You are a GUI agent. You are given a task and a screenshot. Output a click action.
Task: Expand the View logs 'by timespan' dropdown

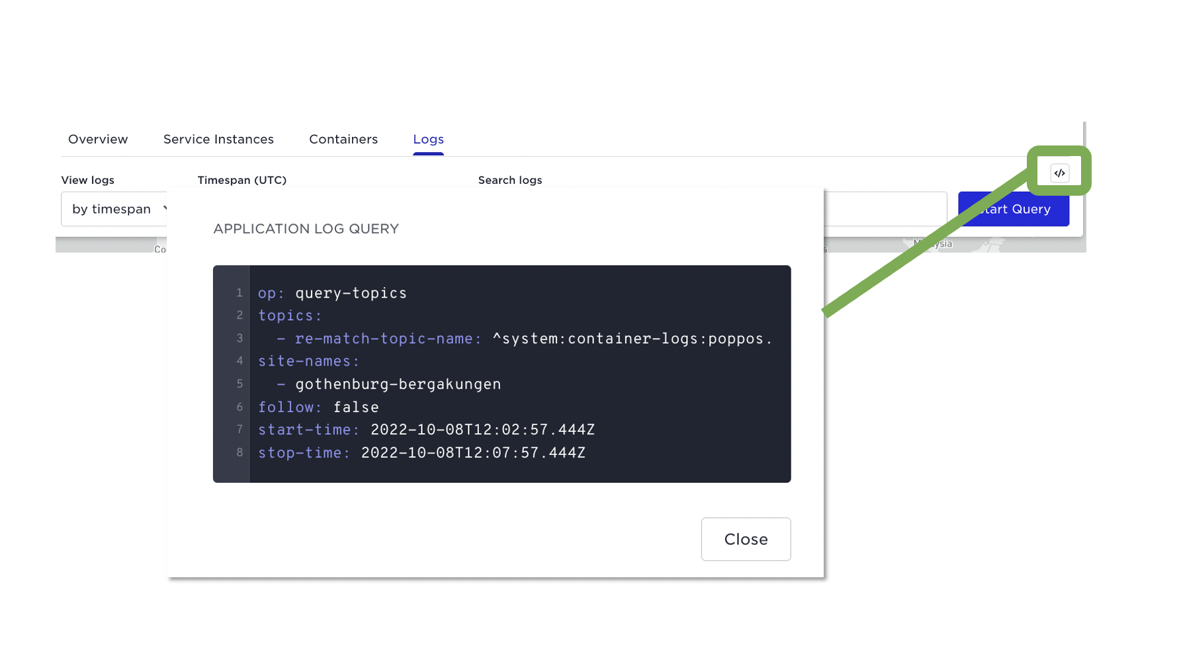(x=114, y=209)
